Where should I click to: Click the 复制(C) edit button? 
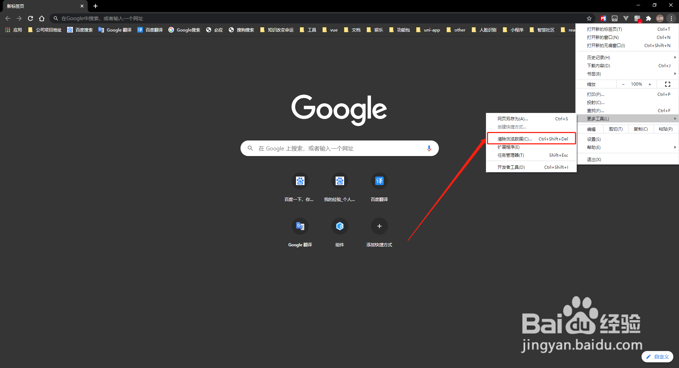coord(641,129)
